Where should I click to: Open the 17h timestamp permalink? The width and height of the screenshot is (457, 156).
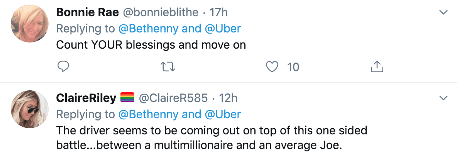219,12
